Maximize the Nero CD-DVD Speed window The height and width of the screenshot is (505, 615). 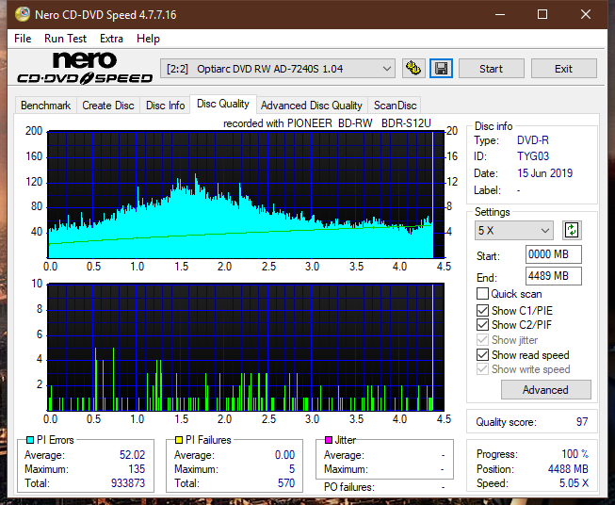pos(542,14)
